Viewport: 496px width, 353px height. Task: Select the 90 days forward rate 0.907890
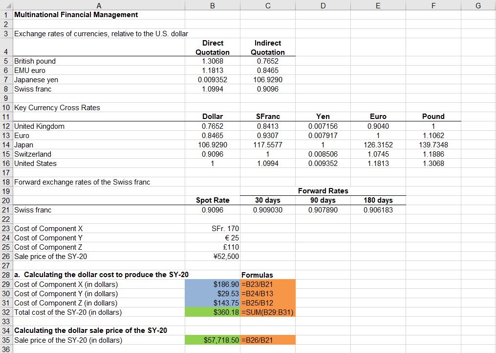(323, 210)
